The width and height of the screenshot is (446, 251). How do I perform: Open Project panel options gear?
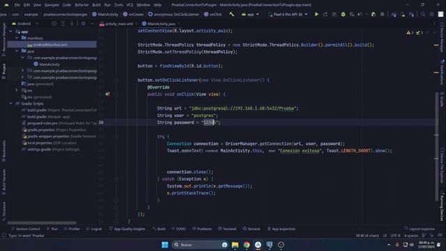click(x=84, y=24)
